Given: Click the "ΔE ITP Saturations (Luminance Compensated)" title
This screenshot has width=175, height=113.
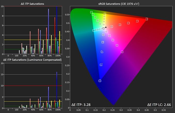Looking at the screenshot, I should pyautogui.click(x=32, y=60).
